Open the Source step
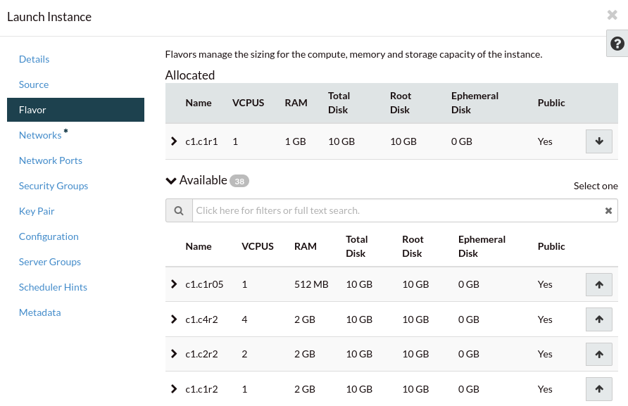628x406 pixels. 34,84
